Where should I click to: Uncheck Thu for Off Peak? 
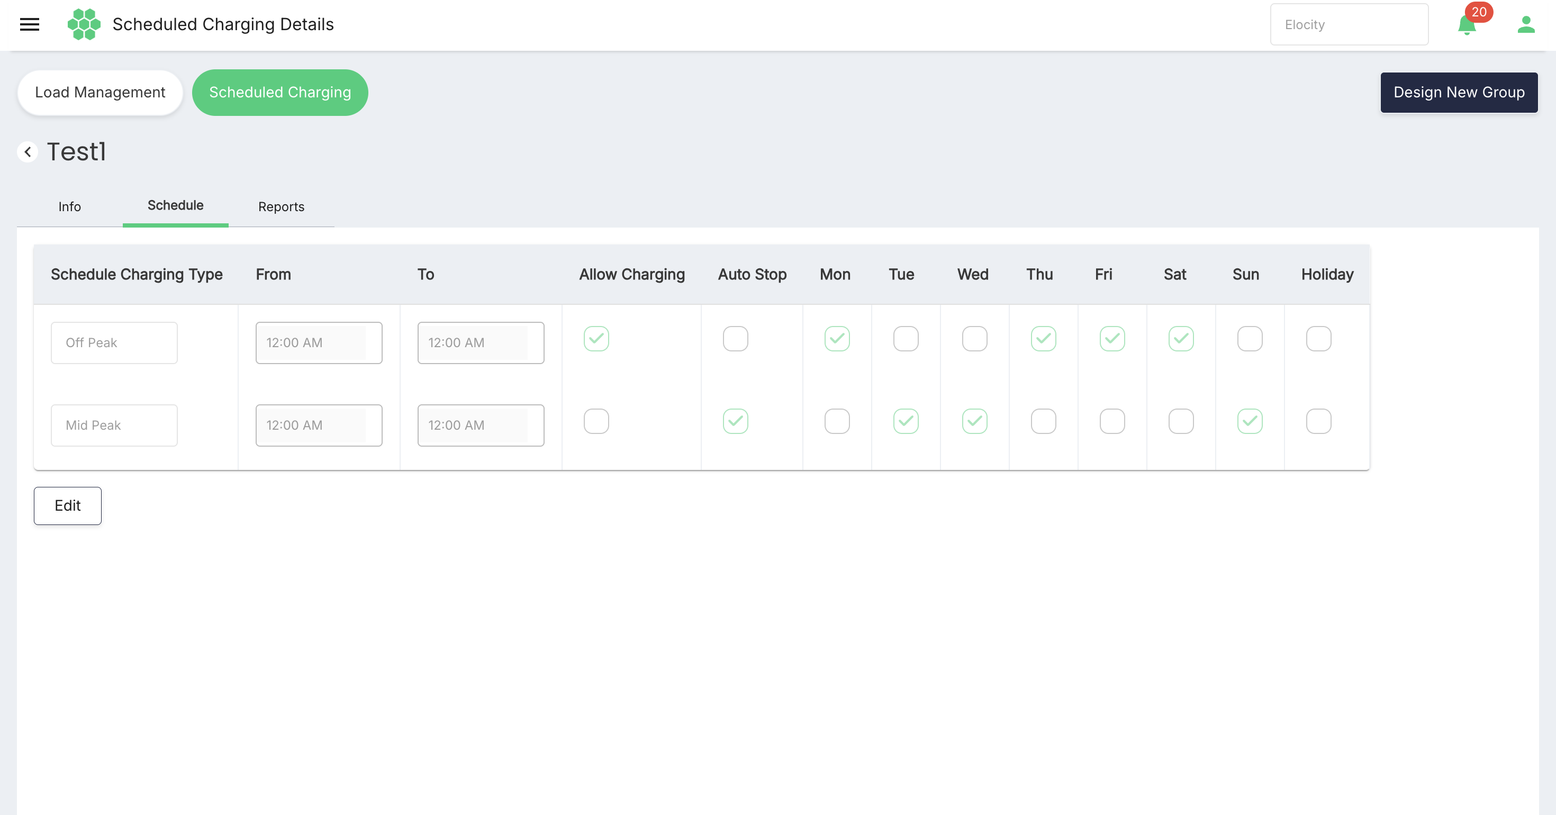pos(1043,339)
